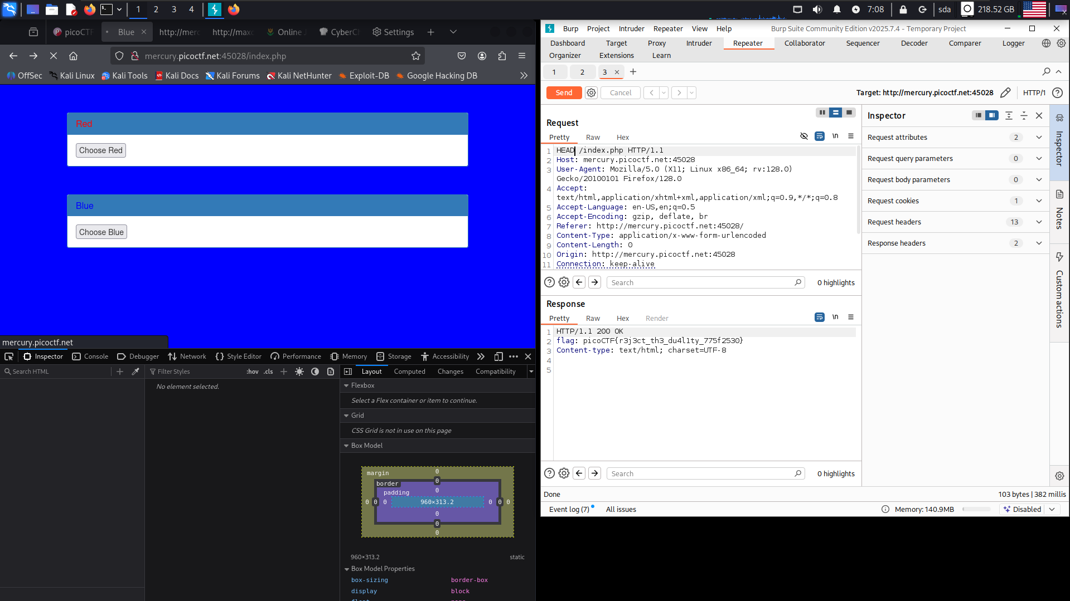Expand the Request cookies section

point(1039,201)
